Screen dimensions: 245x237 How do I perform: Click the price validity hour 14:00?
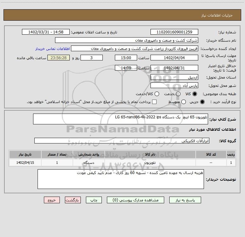click(x=126, y=68)
